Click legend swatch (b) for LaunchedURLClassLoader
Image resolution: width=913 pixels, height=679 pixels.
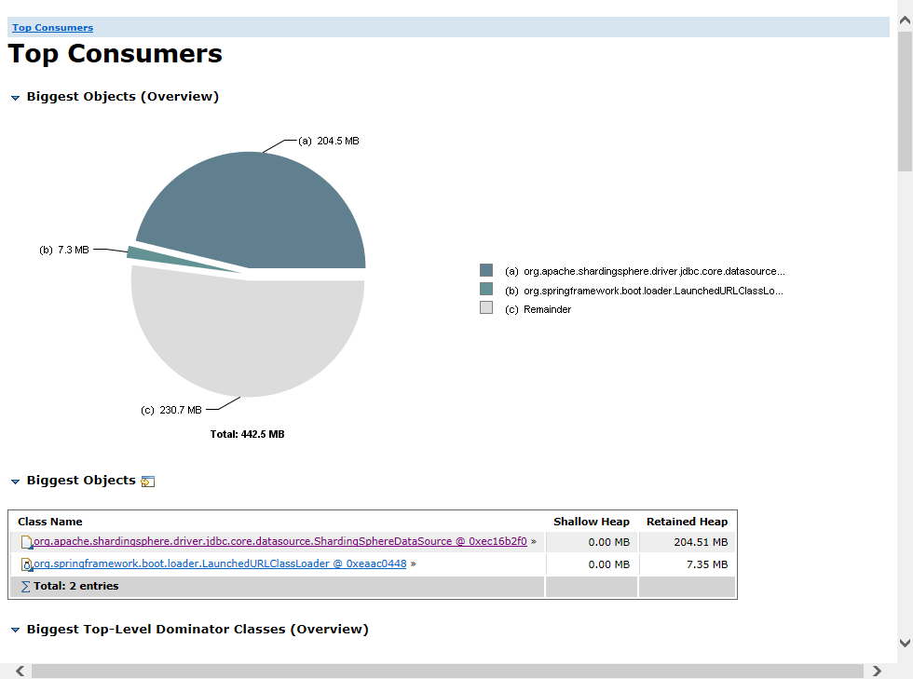point(486,290)
